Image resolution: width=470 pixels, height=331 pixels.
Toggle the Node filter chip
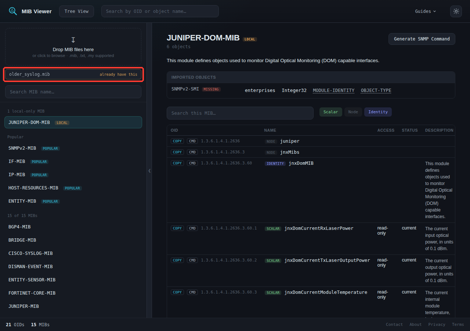353,112
